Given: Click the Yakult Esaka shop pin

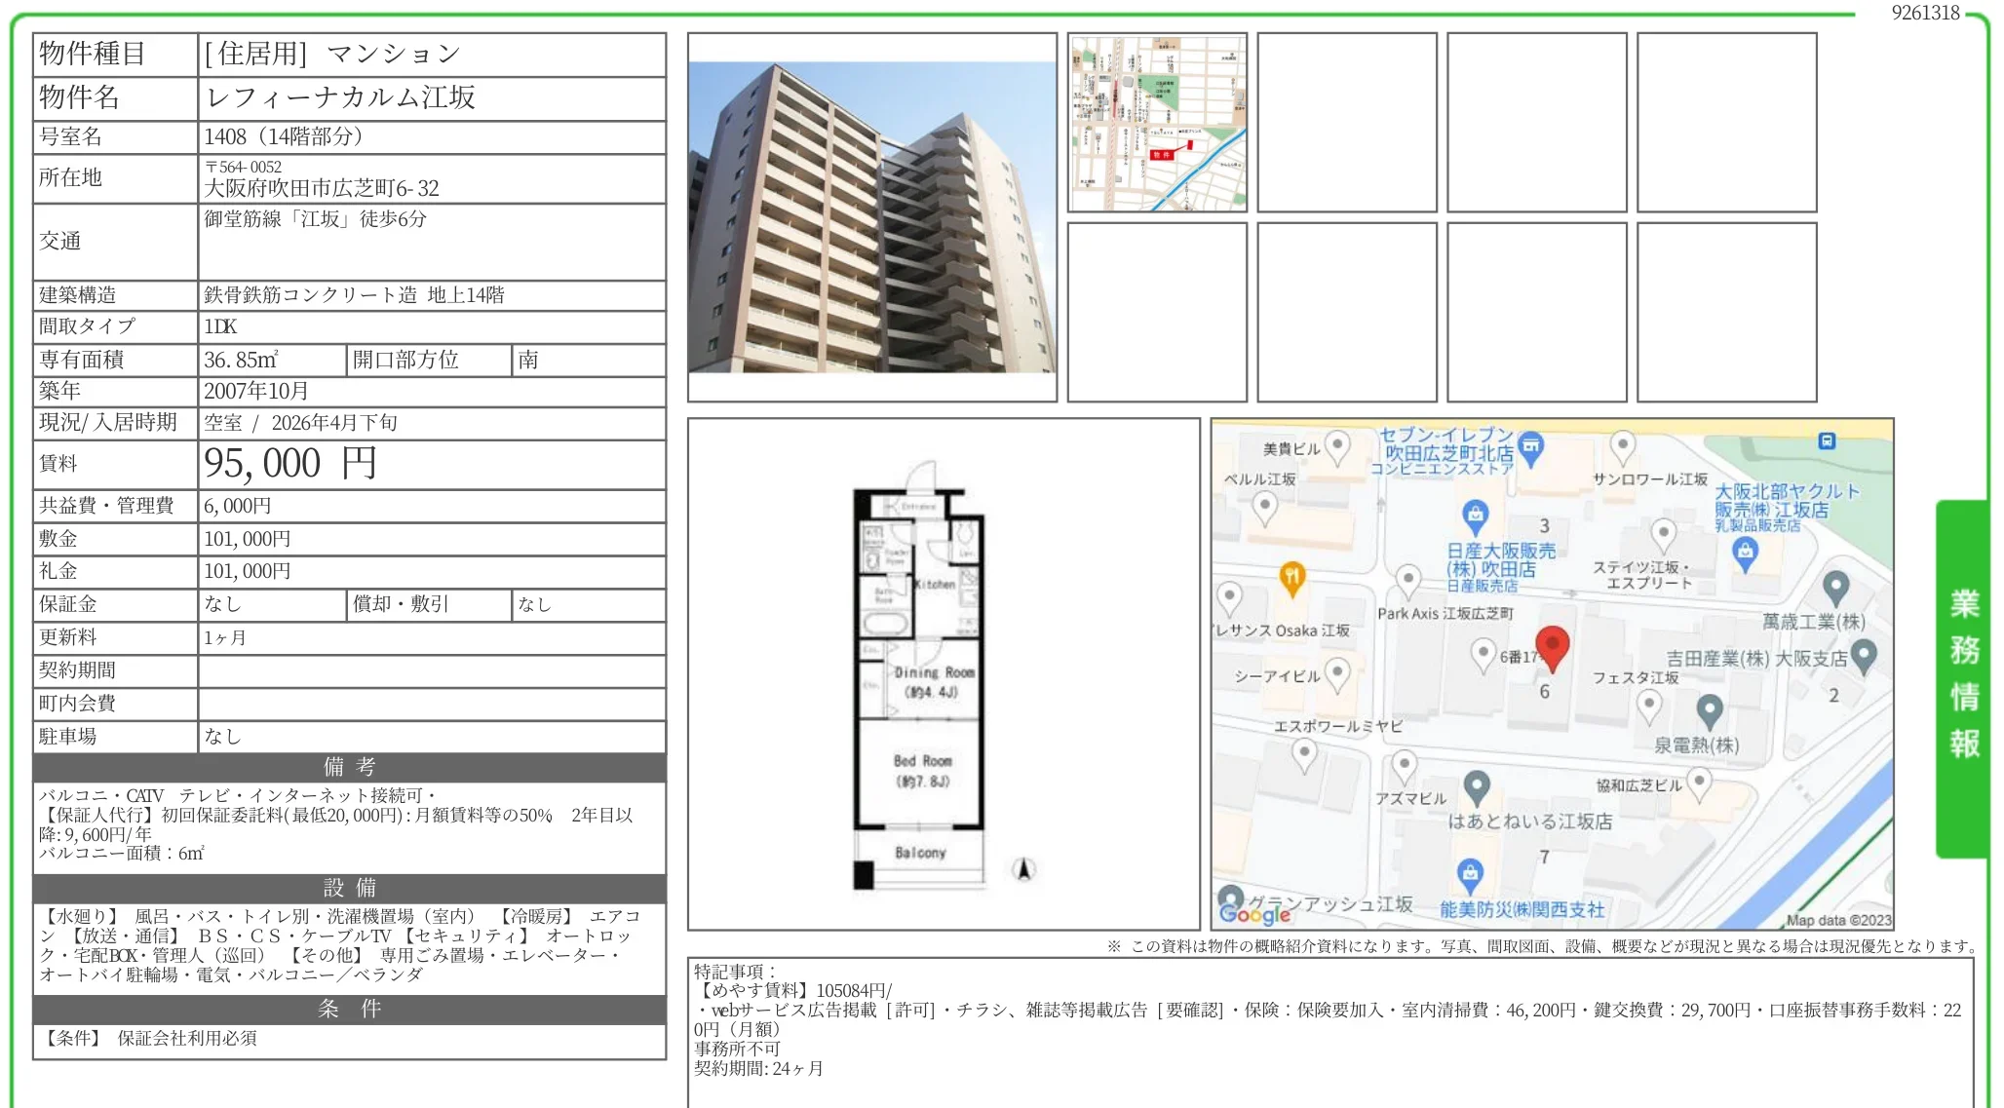Looking at the screenshot, I should pyautogui.click(x=1745, y=552).
